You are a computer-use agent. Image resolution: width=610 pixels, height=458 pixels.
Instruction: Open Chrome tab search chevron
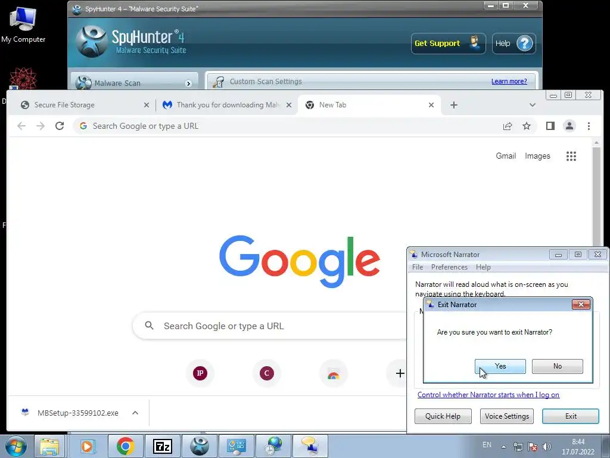click(x=533, y=105)
